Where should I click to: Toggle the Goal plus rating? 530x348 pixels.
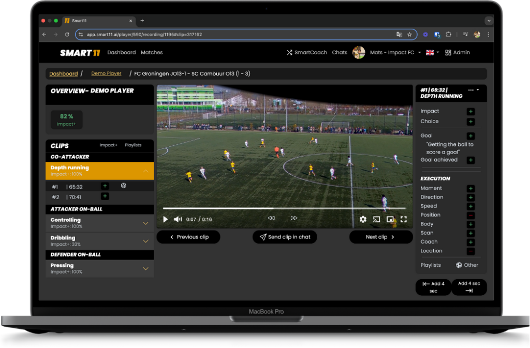(x=470, y=135)
